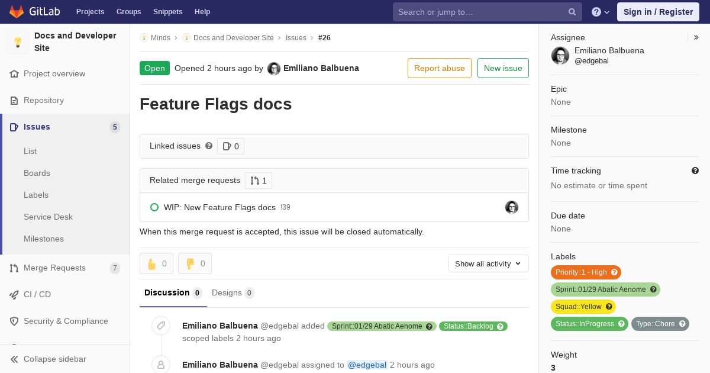The width and height of the screenshot is (710, 373).
Task: Give a thumbs down reaction
Action: 195,263
